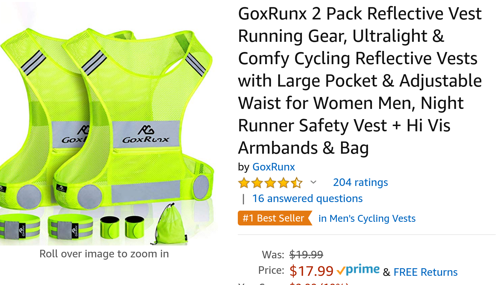Click the FREE Returns link
Image resolution: width=496 pixels, height=285 pixels.
tap(425, 272)
